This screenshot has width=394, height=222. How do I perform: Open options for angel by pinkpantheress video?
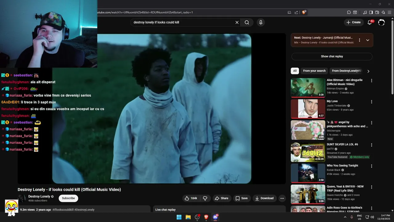372,123
